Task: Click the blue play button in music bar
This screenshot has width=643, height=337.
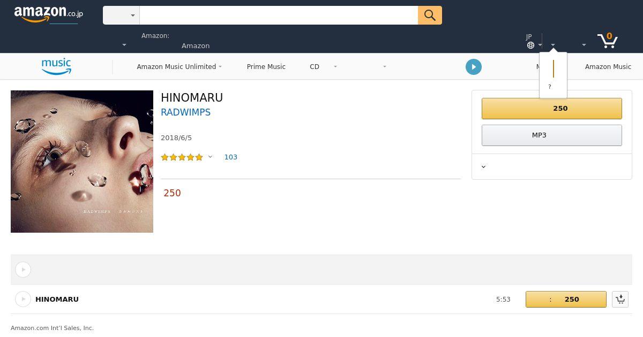Action: coord(474,67)
